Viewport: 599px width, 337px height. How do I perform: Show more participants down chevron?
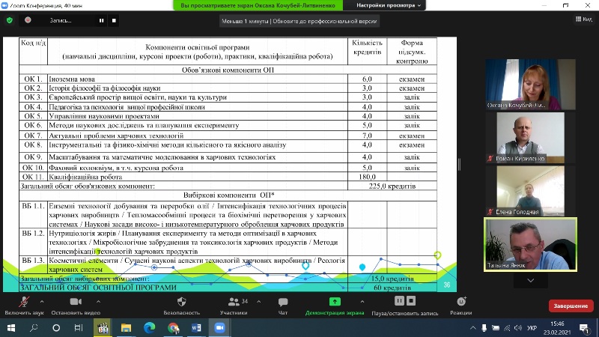[531, 280]
